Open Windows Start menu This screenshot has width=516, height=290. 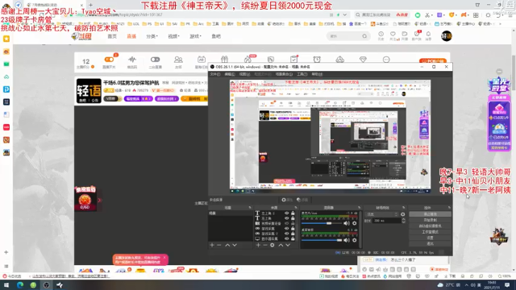(x=6, y=284)
